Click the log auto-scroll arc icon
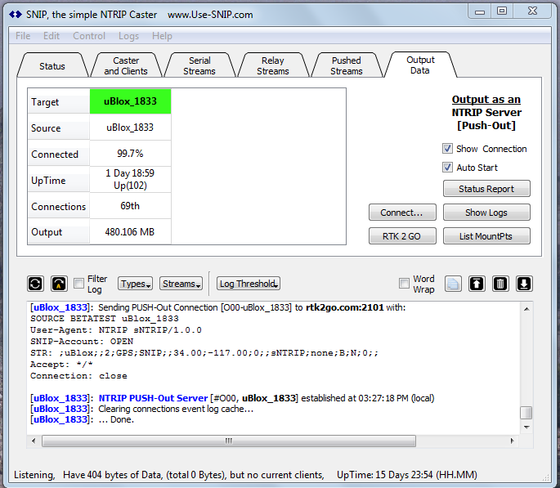This screenshot has height=488, width=560. tap(59, 284)
